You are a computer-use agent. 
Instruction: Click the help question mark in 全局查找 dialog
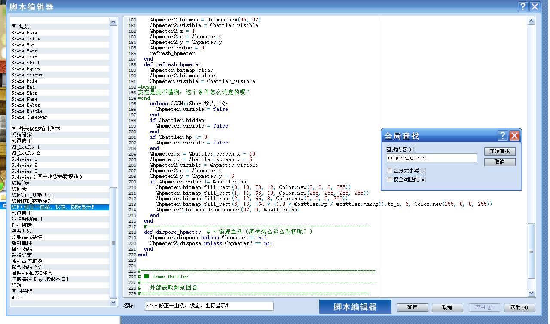tap(503, 136)
